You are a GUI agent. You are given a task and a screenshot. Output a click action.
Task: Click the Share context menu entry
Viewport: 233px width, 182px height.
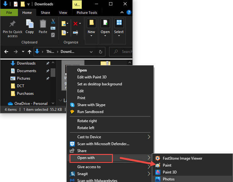110,151
